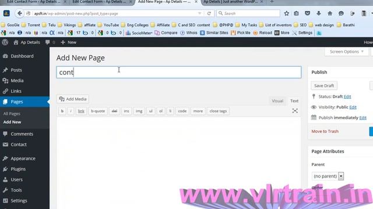
Task: Open the Firefox downloads arrow icon
Action: pos(319,13)
